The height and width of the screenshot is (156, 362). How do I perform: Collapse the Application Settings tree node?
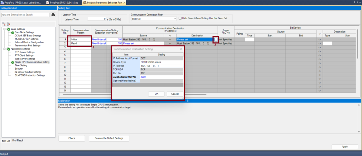[x=4, y=49]
